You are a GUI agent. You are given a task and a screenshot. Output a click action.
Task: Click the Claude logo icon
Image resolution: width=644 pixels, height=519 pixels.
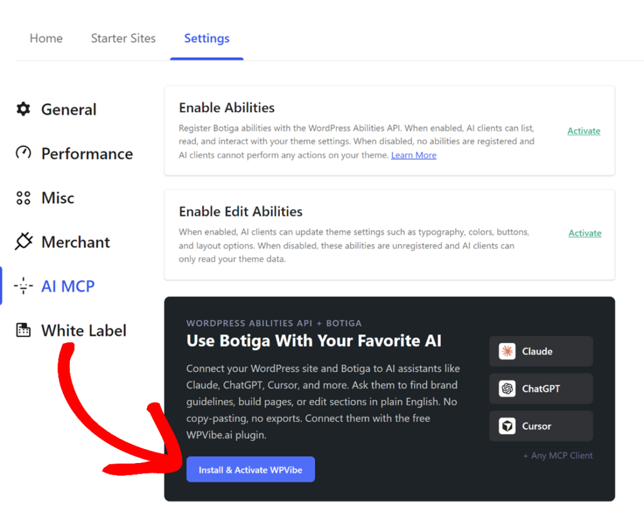point(508,351)
